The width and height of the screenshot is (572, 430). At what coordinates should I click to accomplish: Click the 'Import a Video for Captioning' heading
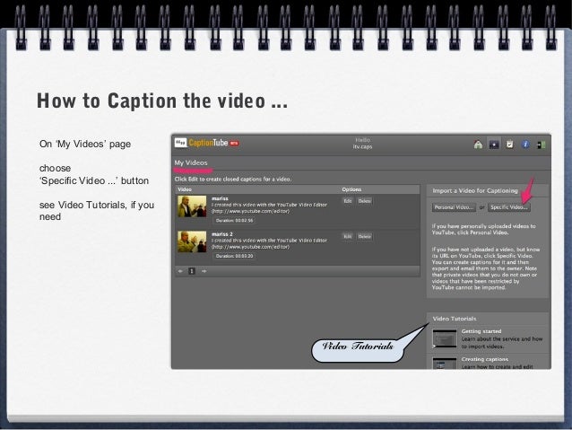[475, 190]
